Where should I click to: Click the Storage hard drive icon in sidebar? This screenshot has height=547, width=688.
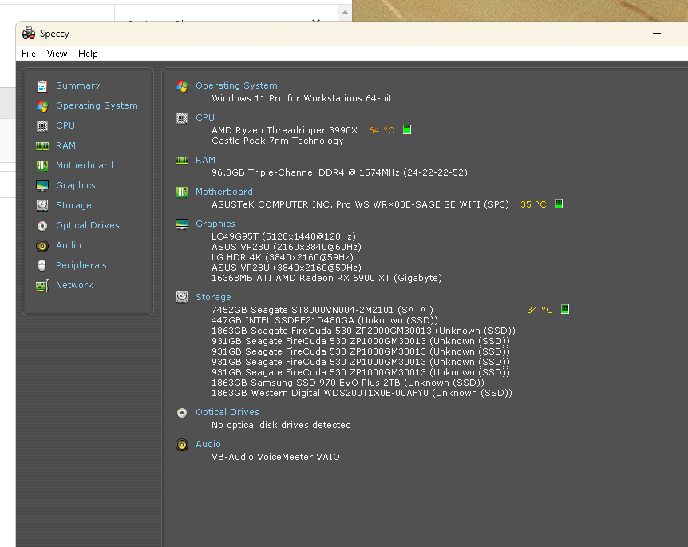(42, 205)
